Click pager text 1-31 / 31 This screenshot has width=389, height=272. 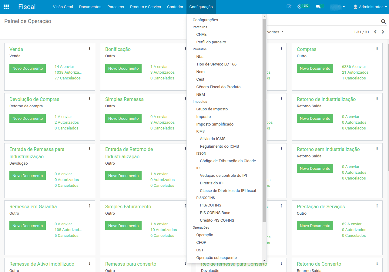pos(361,32)
